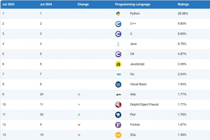
Task: Select the Python language name
Action: pyautogui.click(x=135, y=14)
